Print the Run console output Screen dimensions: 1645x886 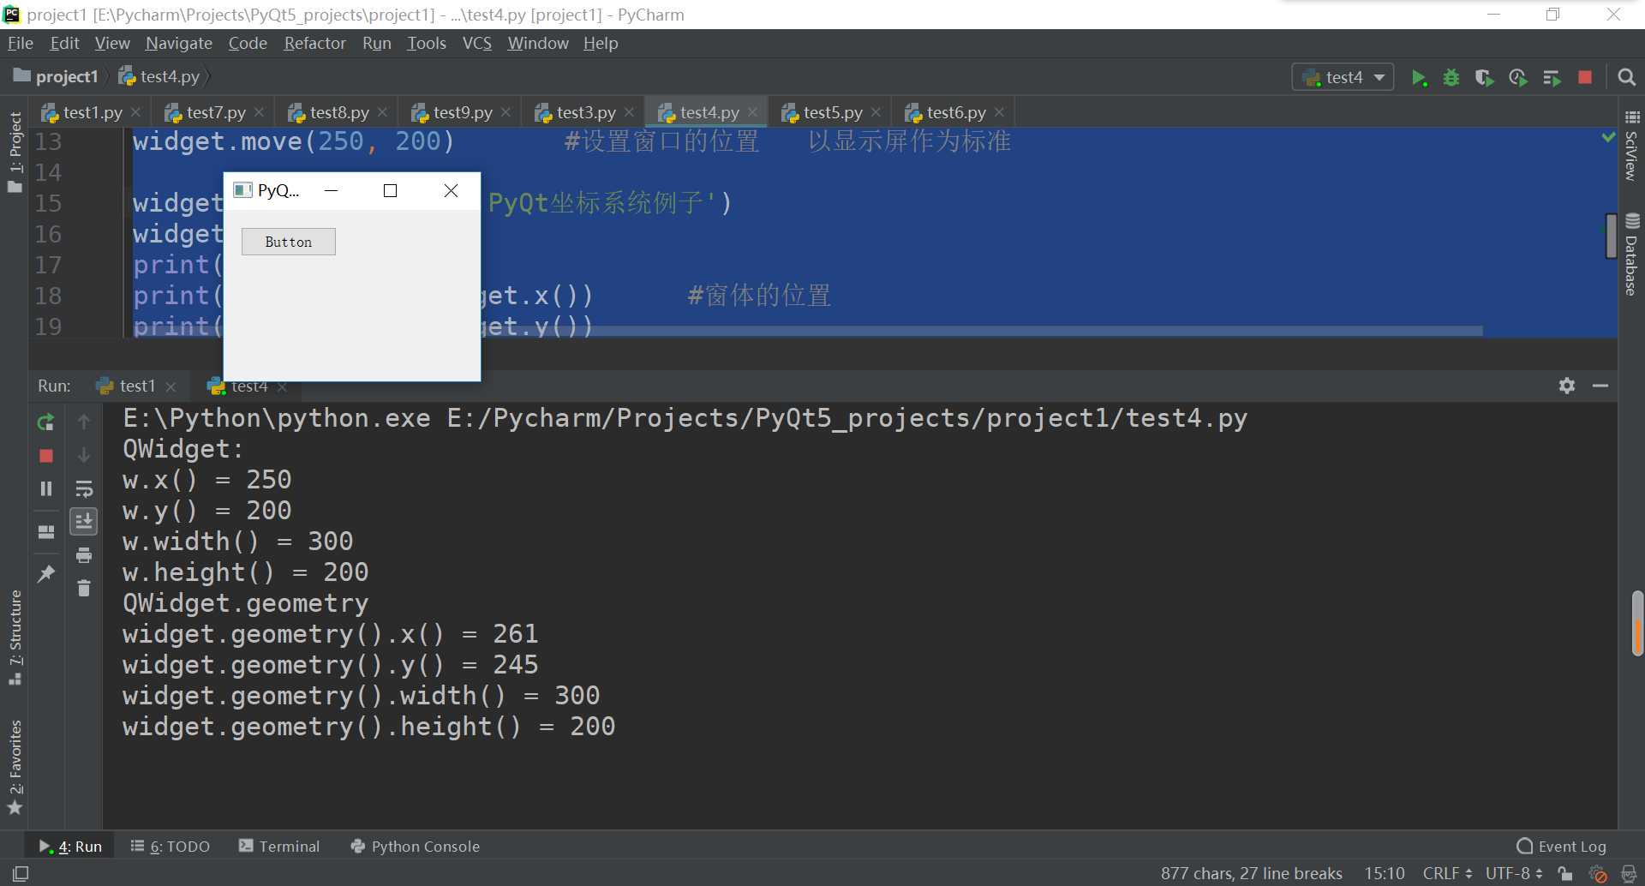[x=84, y=555]
